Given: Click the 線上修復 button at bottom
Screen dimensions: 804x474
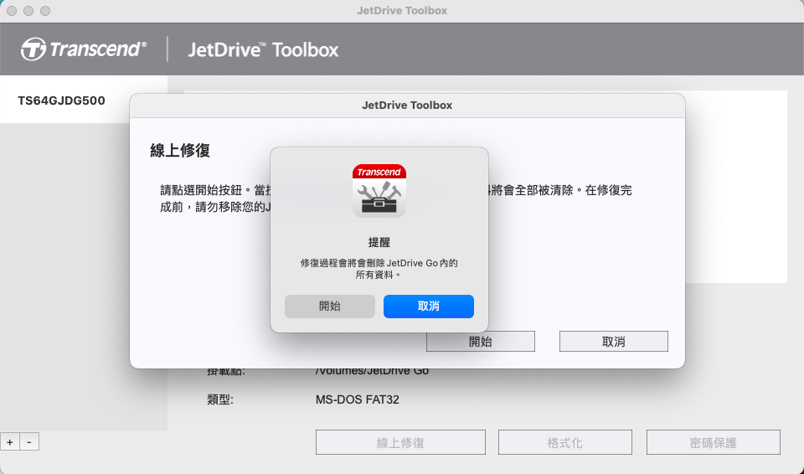Looking at the screenshot, I should pyautogui.click(x=400, y=443).
